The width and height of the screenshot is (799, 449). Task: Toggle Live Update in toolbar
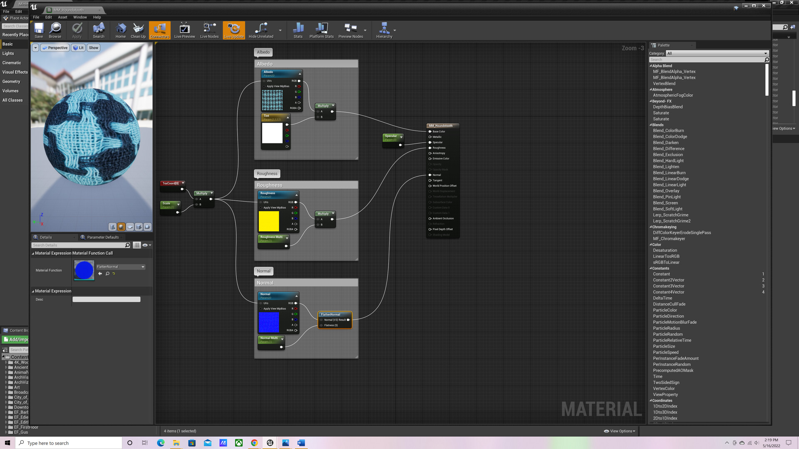click(x=234, y=30)
